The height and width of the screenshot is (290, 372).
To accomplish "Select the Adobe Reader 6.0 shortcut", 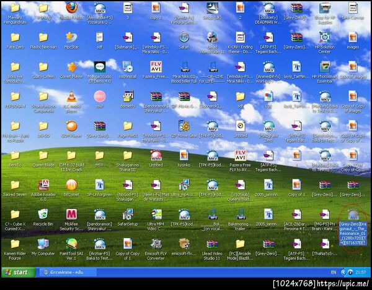I will tap(43, 185).
